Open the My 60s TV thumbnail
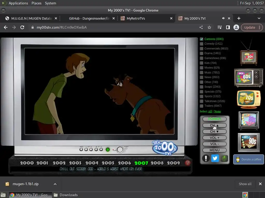Viewport: 265px width, 198px height. click(249, 77)
